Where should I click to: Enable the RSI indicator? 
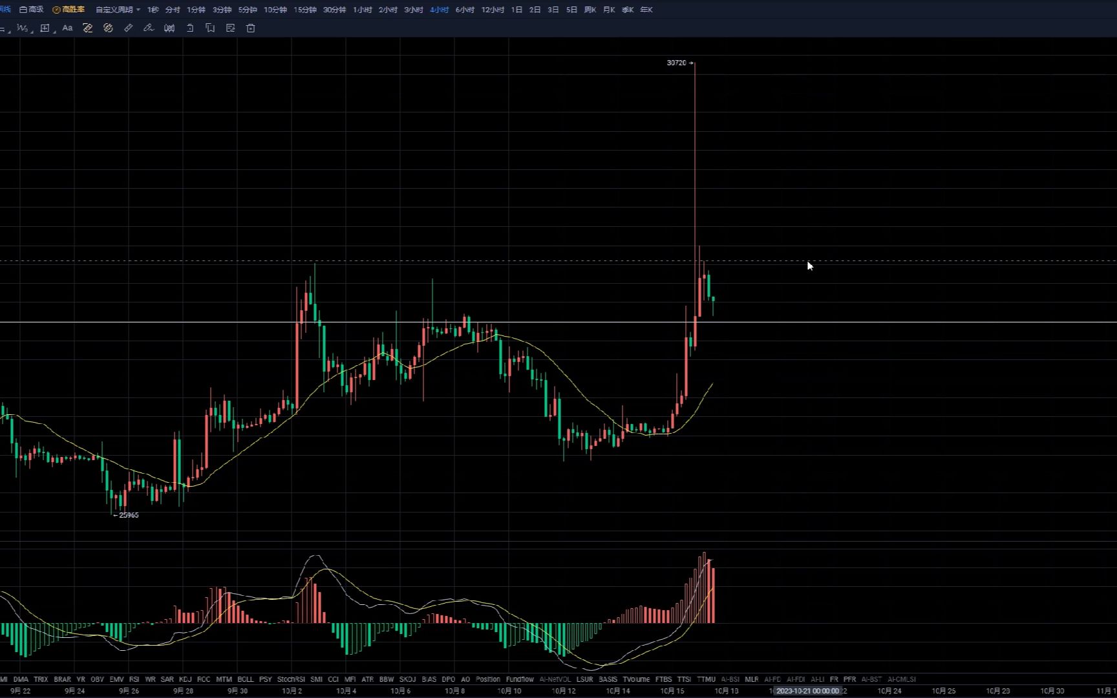point(134,679)
